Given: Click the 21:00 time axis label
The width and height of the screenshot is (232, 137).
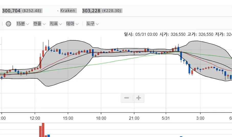Looking at the screenshot, I should pyautogui.click(x=134, y=118).
